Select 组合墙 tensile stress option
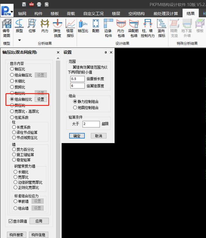The width and height of the screenshot is (206, 238). [21, 208]
